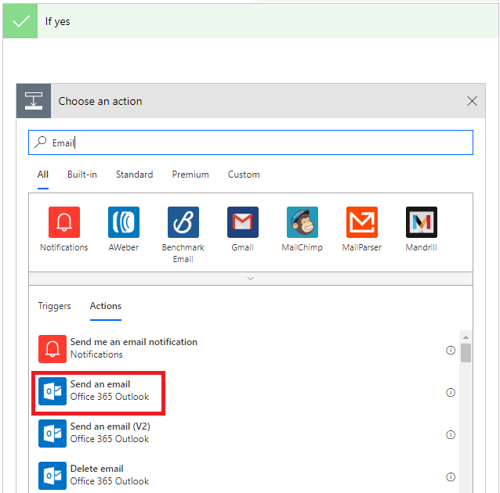Pick the Gmail connector icon
This screenshot has height=493, width=500.
tap(243, 222)
